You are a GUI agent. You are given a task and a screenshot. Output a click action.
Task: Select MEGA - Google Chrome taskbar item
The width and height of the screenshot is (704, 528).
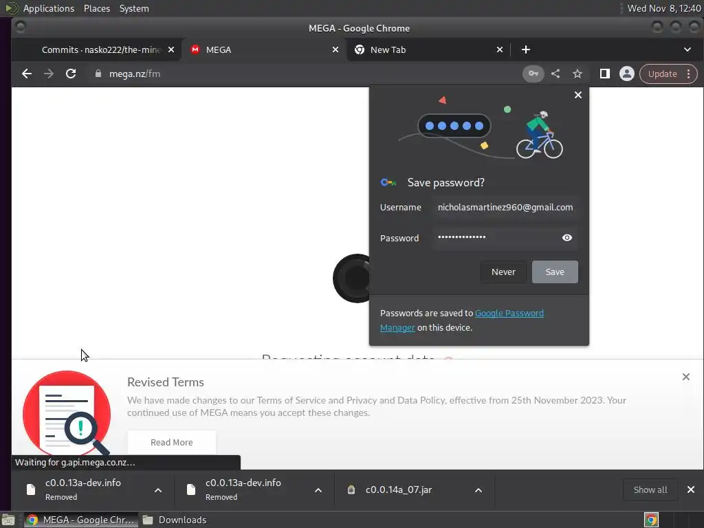[x=81, y=520]
